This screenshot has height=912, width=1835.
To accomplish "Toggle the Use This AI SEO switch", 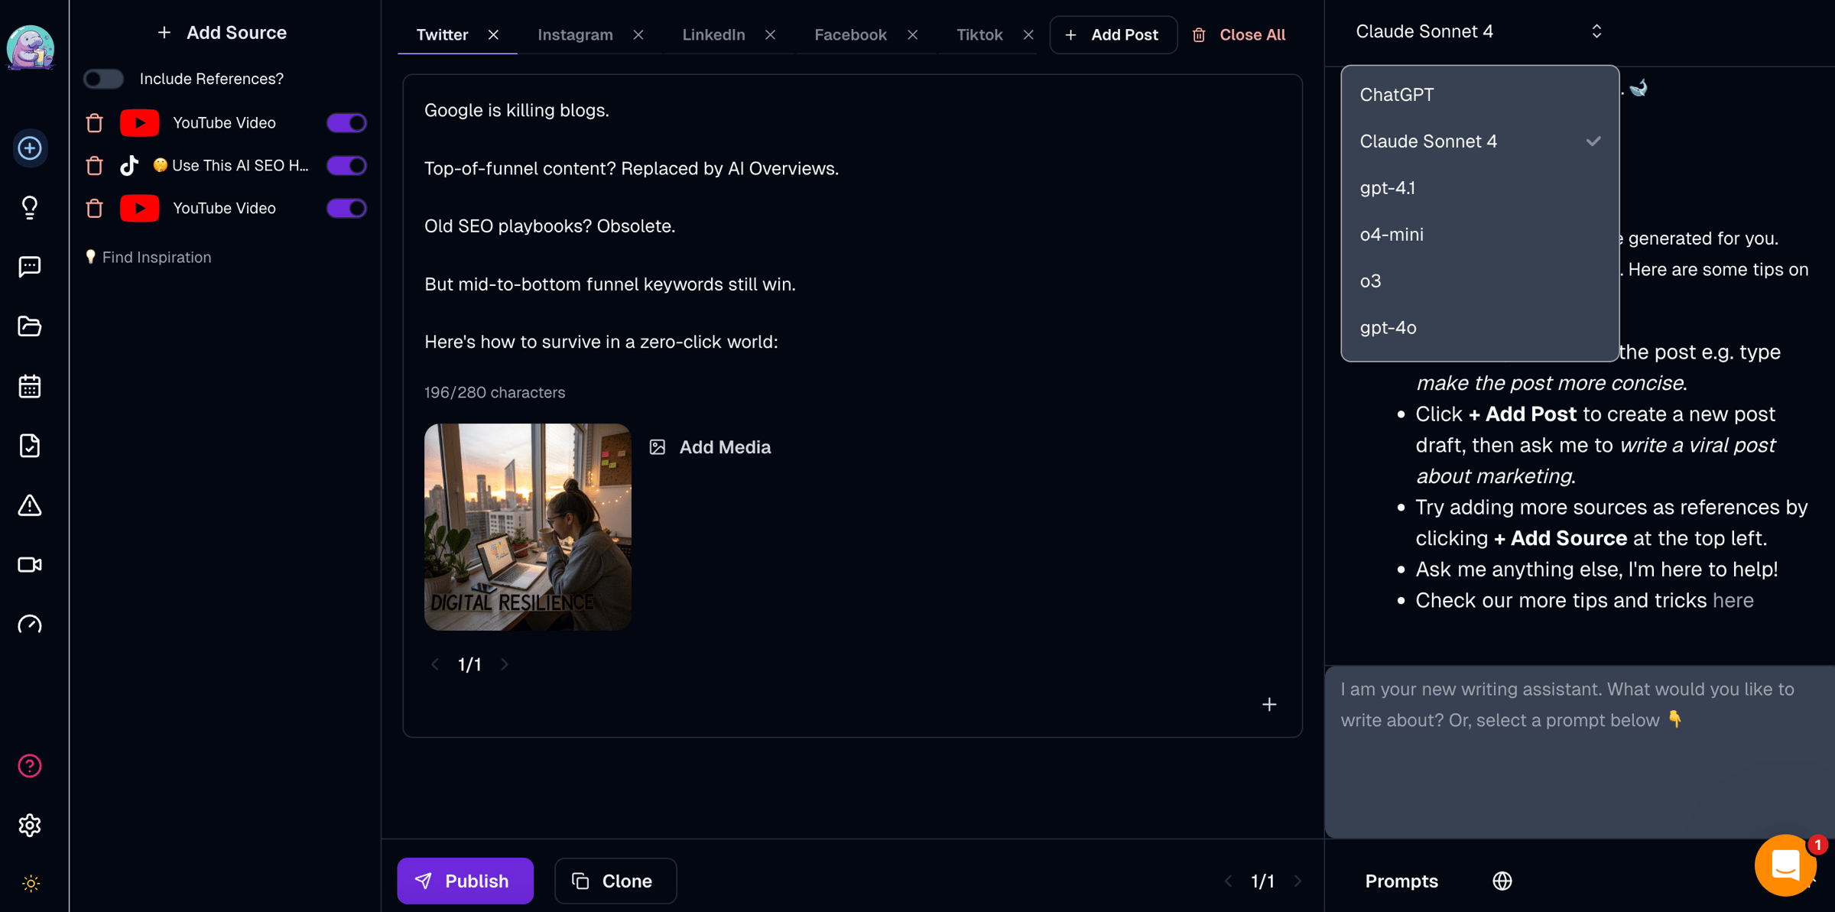I will (x=346, y=165).
